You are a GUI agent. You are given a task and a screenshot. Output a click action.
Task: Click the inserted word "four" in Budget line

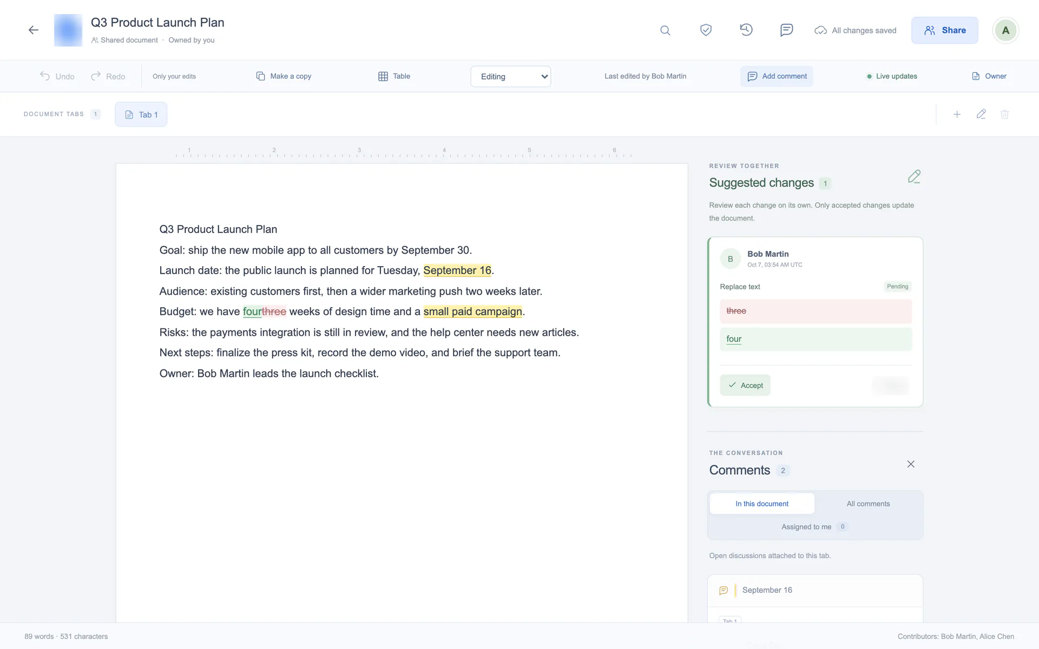(x=252, y=312)
